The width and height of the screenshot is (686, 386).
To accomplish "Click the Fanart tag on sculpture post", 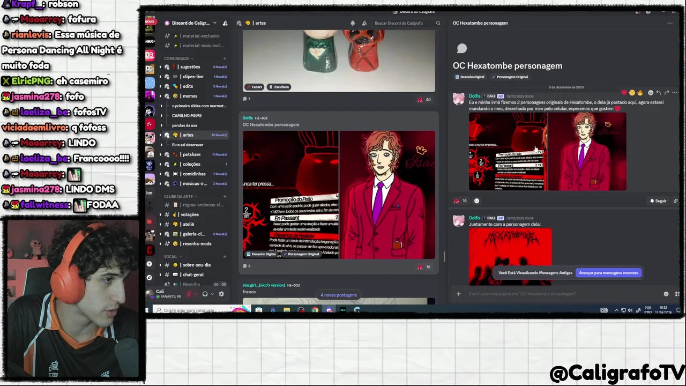I will click(x=254, y=87).
